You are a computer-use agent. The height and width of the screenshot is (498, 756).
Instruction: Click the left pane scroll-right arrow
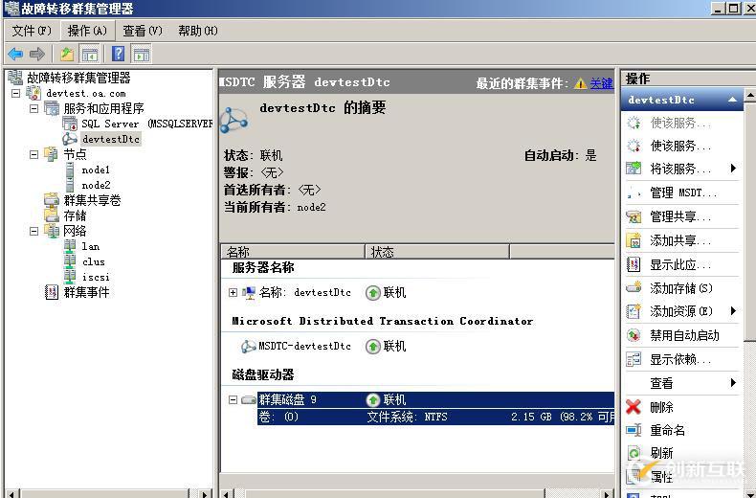pyautogui.click(x=205, y=493)
